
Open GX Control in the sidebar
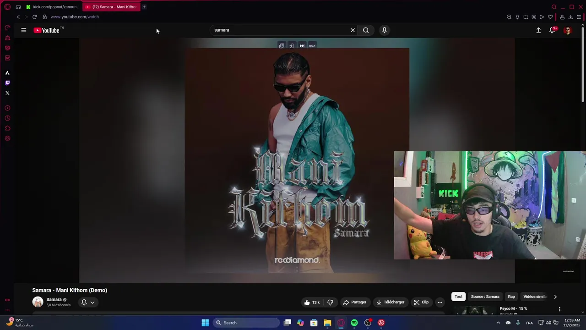pos(7,27)
